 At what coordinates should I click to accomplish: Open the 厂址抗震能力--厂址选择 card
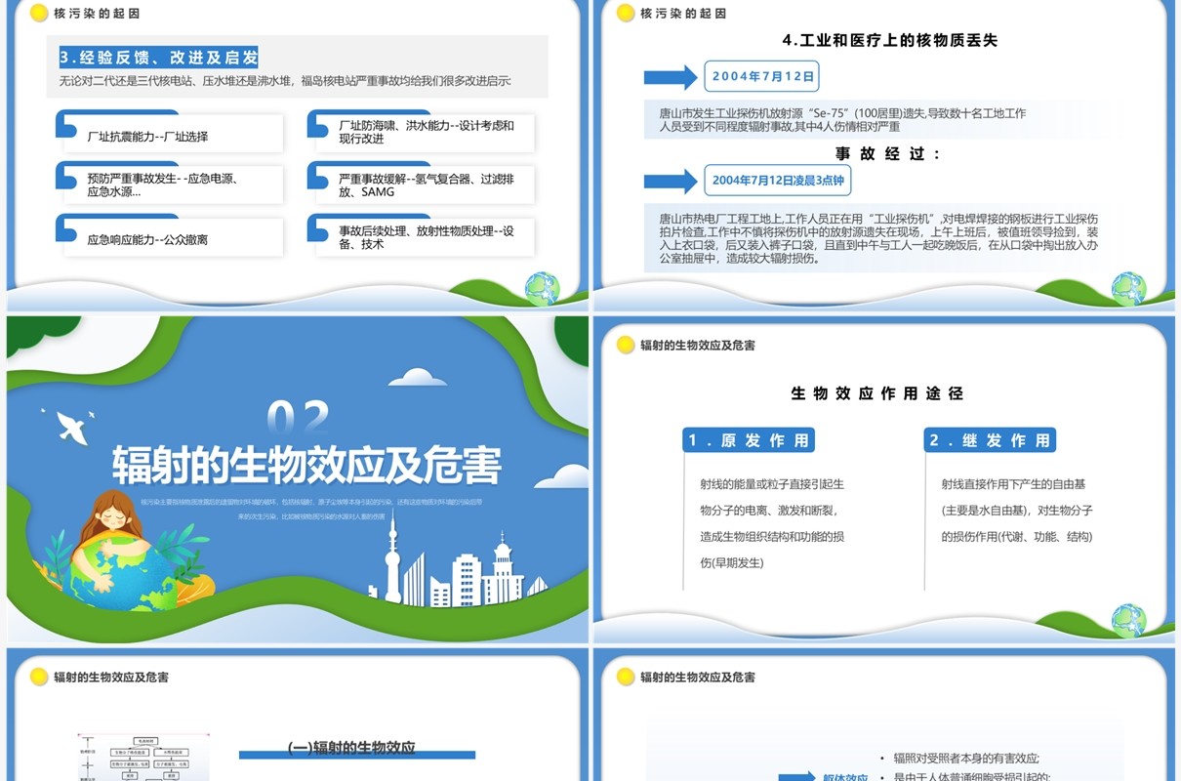tap(174, 134)
